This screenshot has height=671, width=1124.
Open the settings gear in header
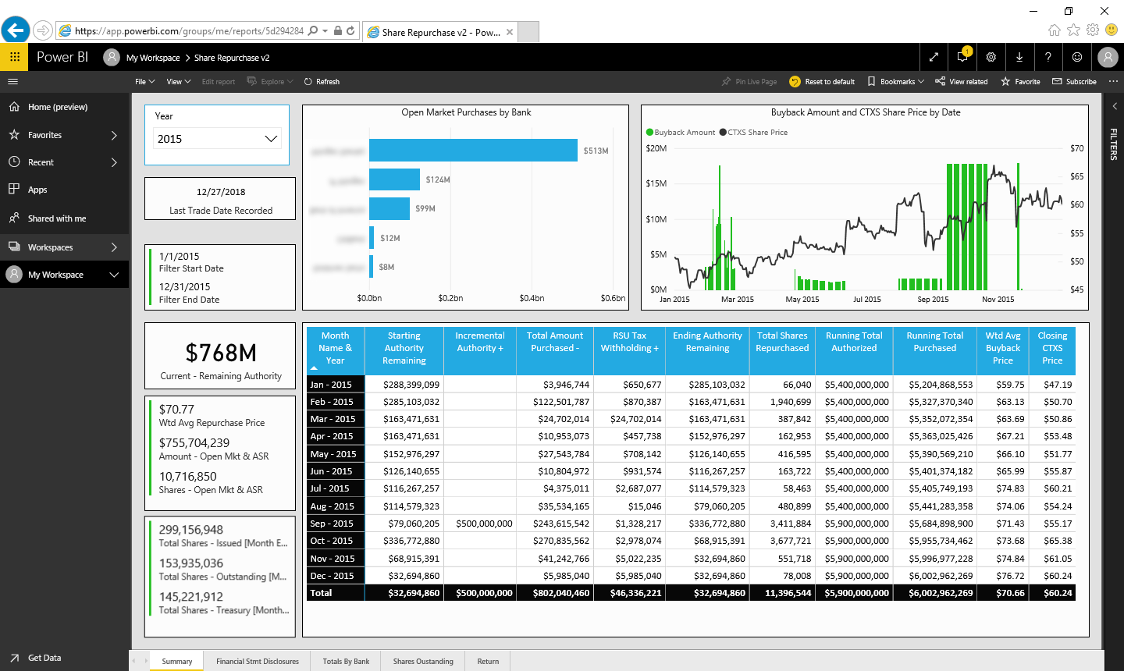point(991,57)
